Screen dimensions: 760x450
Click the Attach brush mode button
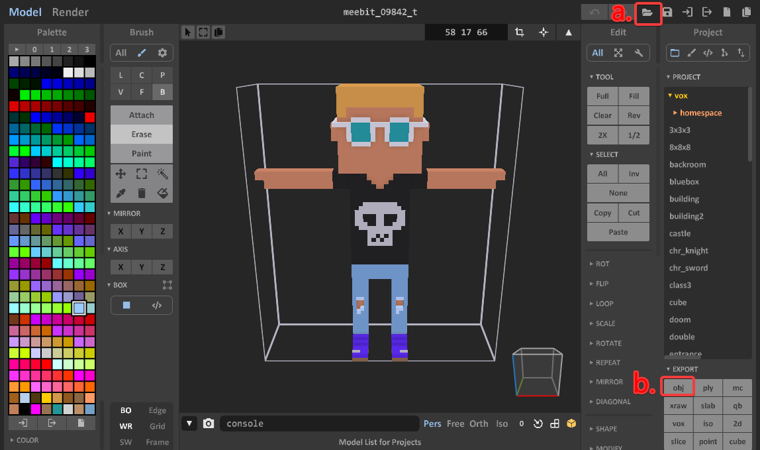coord(142,115)
